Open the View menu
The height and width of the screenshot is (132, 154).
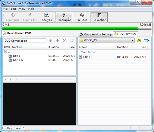pos(22,9)
